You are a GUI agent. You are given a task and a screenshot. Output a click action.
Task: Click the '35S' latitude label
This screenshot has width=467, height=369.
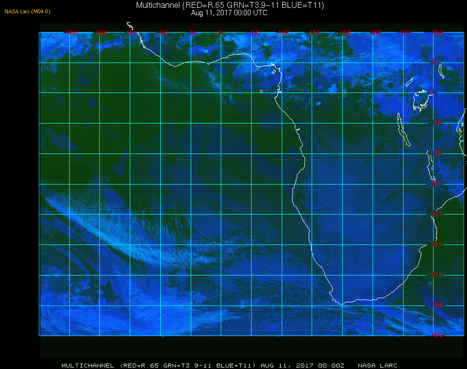pyautogui.click(x=437, y=305)
